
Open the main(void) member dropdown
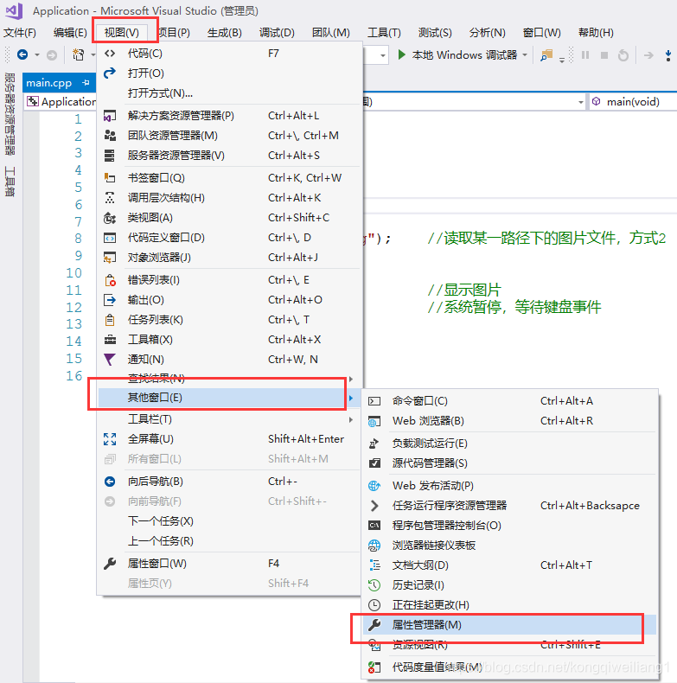[x=633, y=101]
